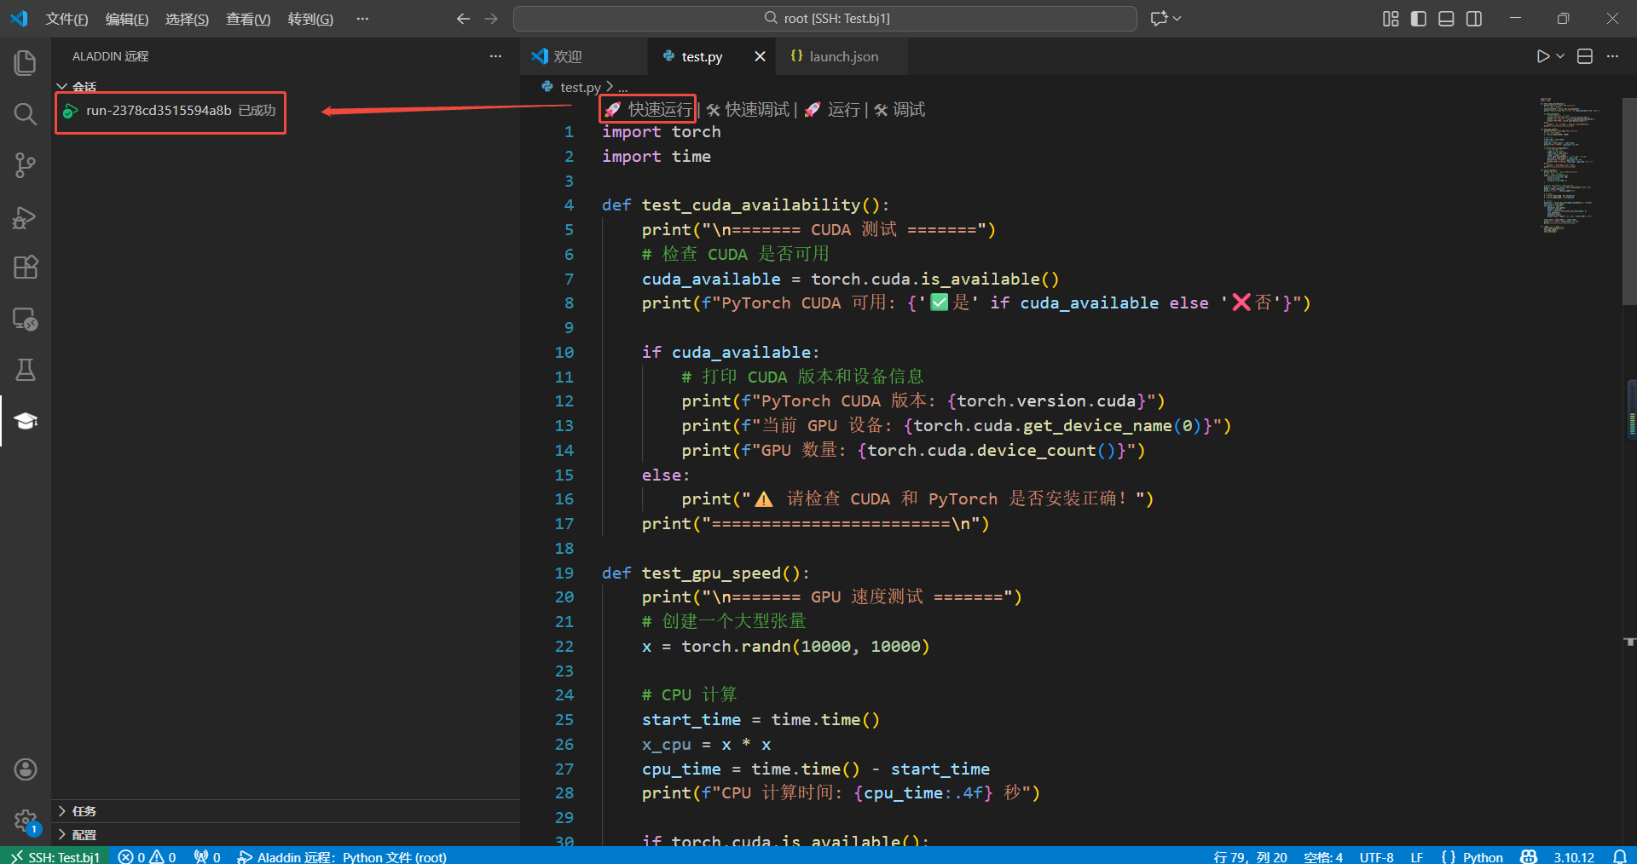Image resolution: width=1637 pixels, height=864 pixels.
Task: Click the root SSH command center search box
Action: pos(825,19)
